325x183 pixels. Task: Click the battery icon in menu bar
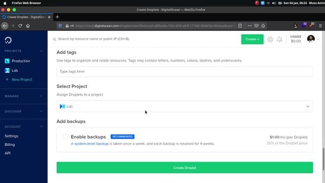[280, 3]
